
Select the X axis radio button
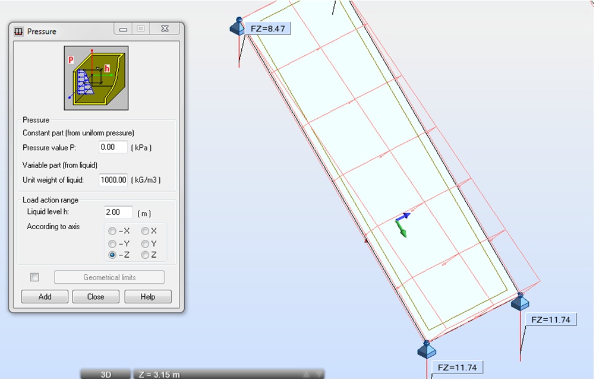click(145, 231)
